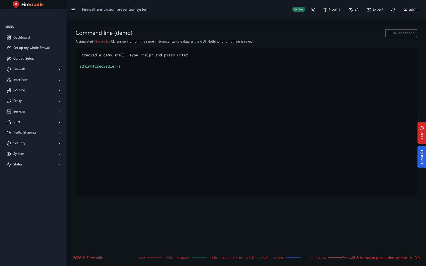The width and height of the screenshot is (426, 266).
Task: Open notifications bell icon
Action: (x=393, y=10)
